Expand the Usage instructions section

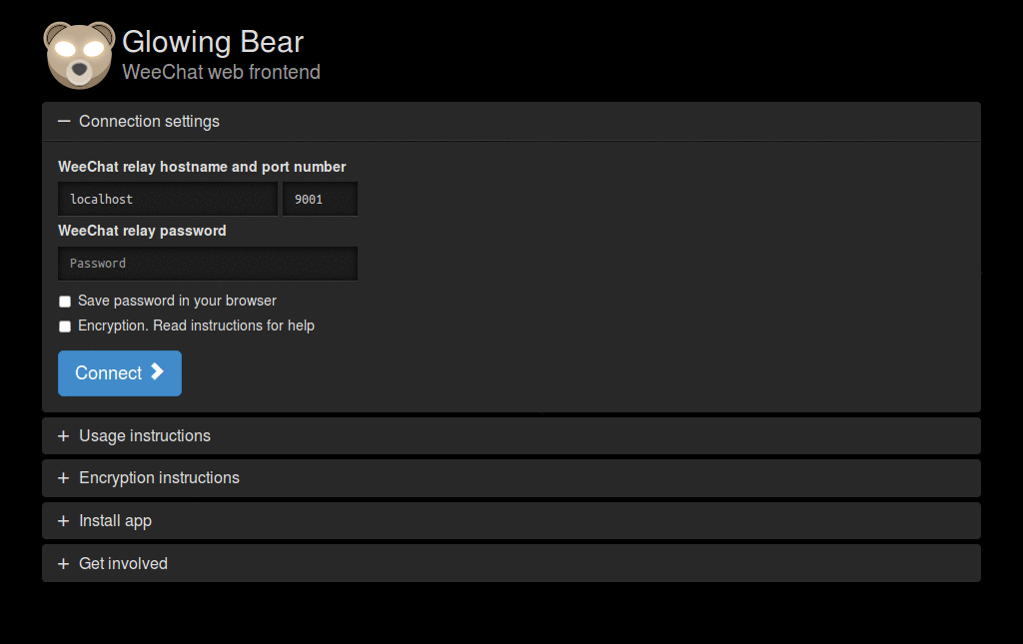point(145,435)
